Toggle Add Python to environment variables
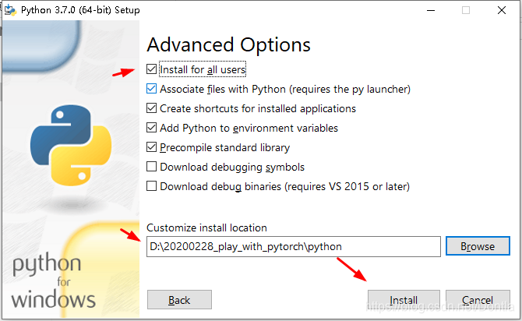 pyautogui.click(x=151, y=128)
